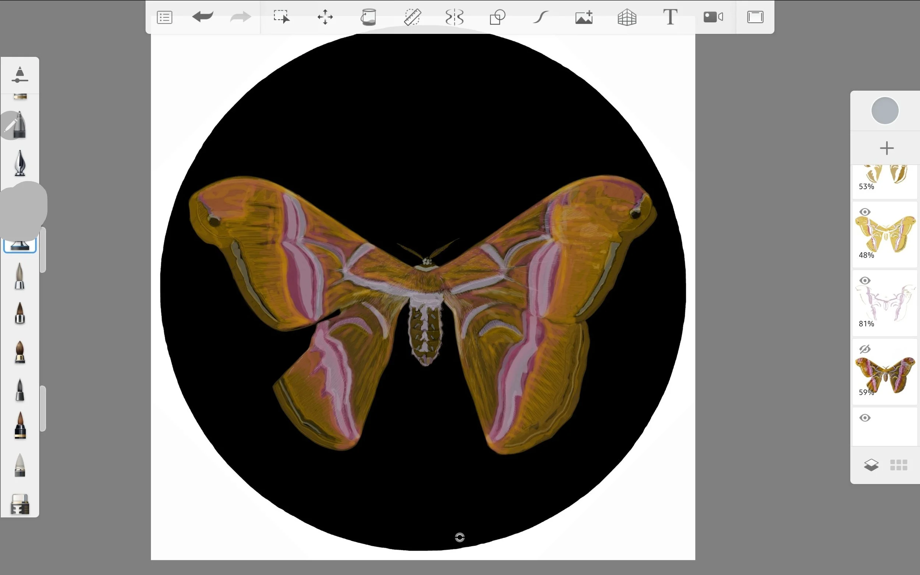Pick the thin gray pointed brush below selected brush
The width and height of the screenshot is (920, 575).
[20, 277]
